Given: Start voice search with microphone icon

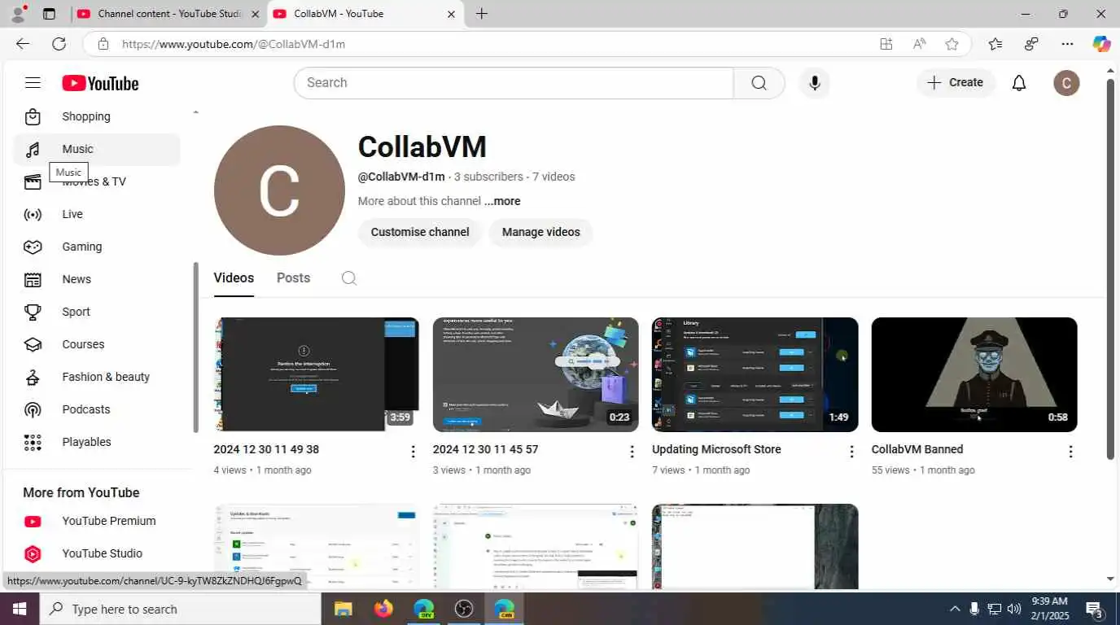Looking at the screenshot, I should click(814, 82).
